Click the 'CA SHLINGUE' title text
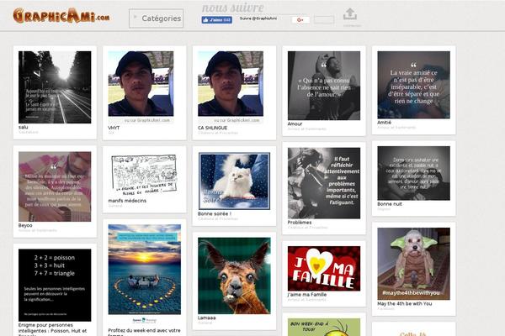 tap(213, 128)
